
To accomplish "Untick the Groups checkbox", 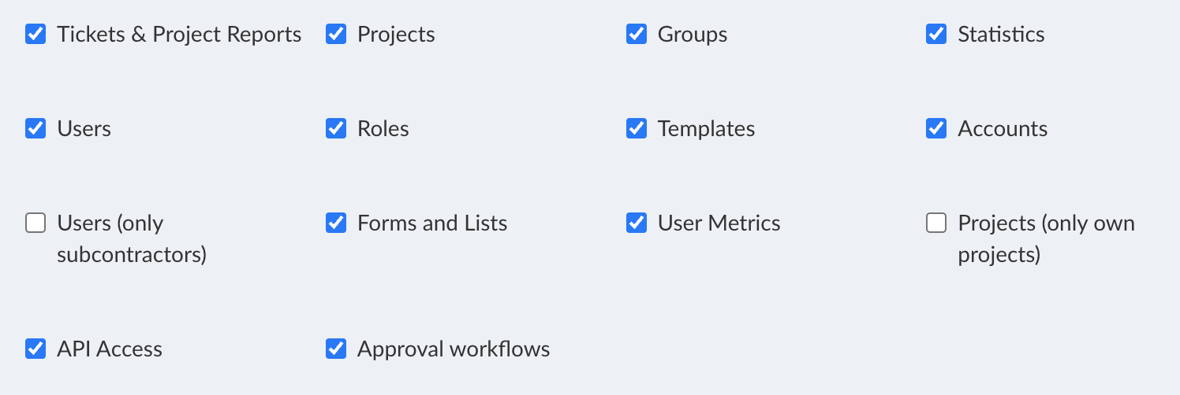I will (x=637, y=35).
